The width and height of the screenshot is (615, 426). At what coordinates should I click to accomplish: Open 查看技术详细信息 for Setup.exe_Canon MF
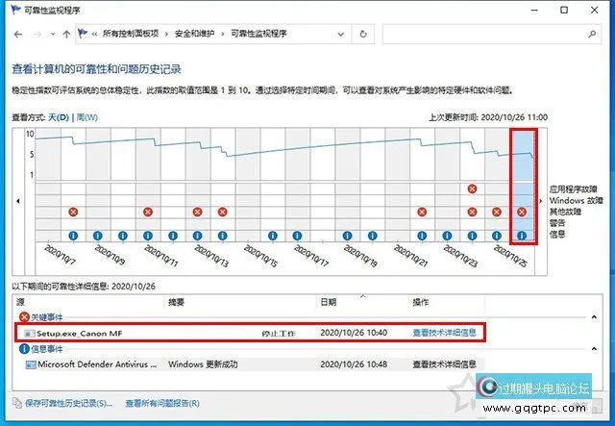tap(444, 333)
